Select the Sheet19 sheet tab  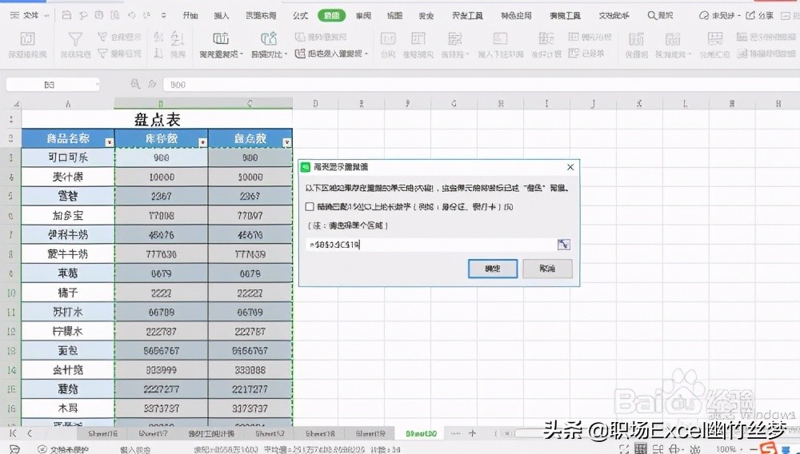pyautogui.click(x=371, y=434)
